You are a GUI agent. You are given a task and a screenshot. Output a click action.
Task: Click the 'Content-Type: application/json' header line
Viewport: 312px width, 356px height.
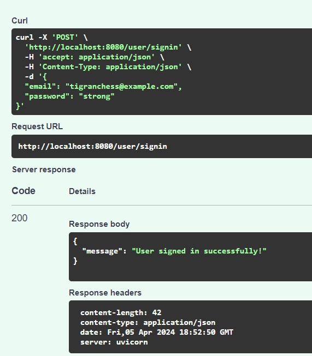pyautogui.click(x=108, y=67)
